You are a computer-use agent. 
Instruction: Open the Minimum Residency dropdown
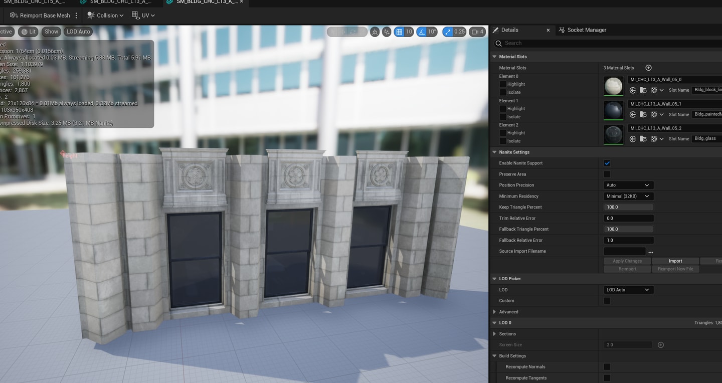click(x=628, y=197)
